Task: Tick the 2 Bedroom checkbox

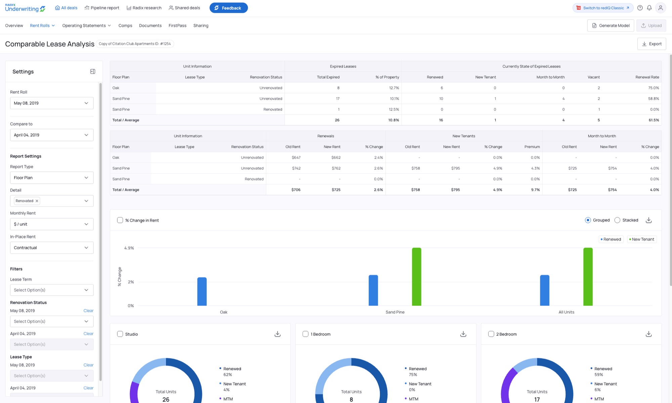Action: [491, 334]
